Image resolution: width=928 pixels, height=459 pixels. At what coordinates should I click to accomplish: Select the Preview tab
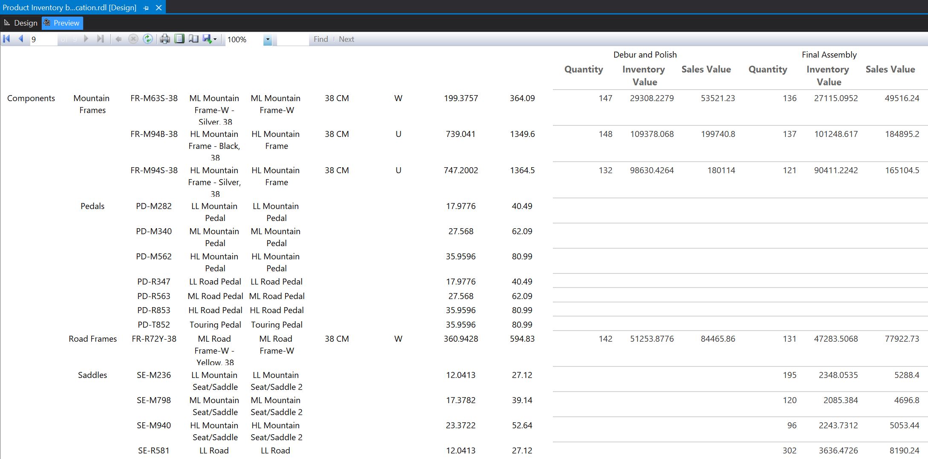[x=62, y=23]
